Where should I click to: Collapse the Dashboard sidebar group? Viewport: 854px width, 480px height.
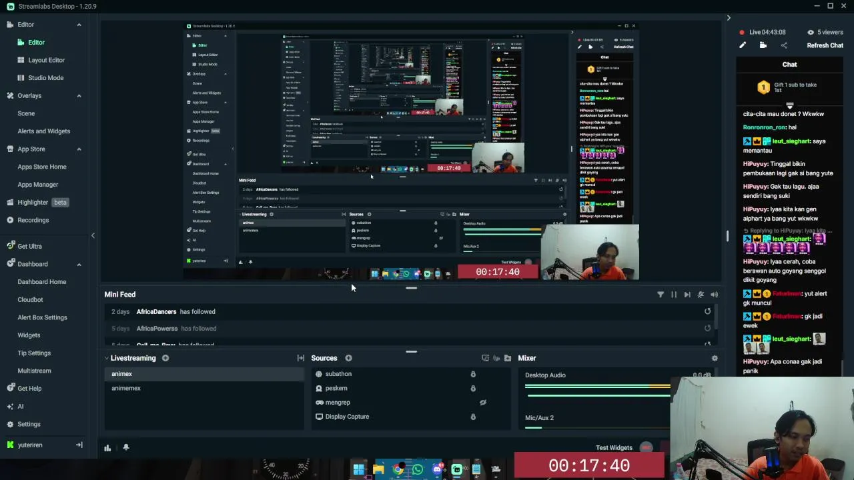79,264
